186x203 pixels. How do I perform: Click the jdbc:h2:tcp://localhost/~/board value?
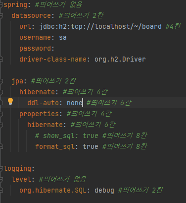tap(100, 27)
